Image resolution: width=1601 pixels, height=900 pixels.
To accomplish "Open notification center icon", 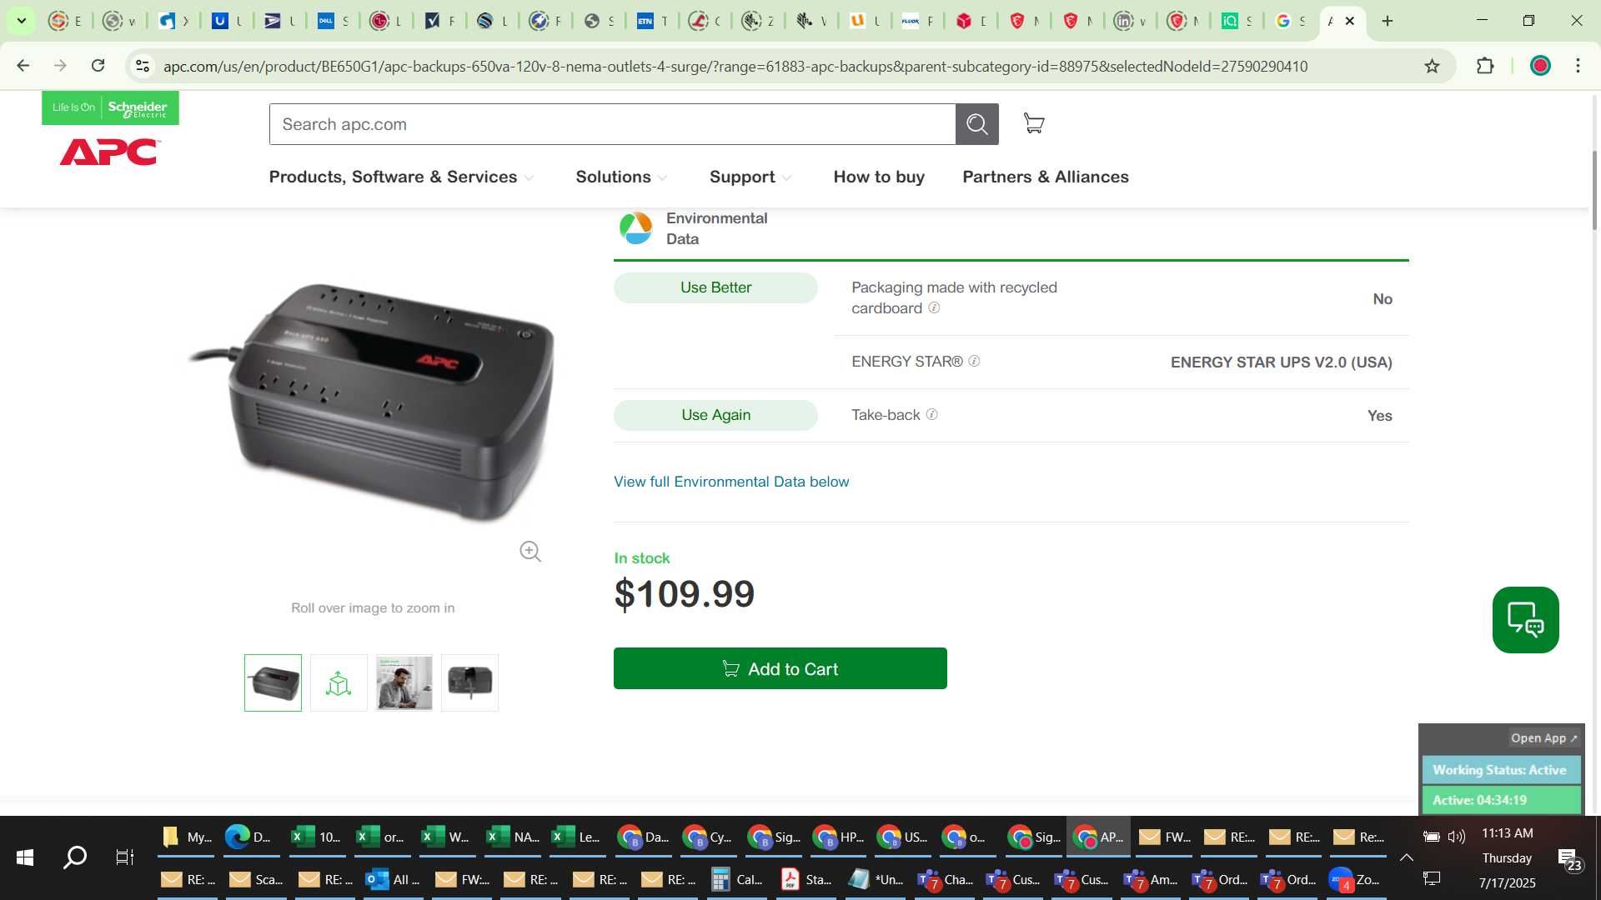I will (x=1568, y=858).
